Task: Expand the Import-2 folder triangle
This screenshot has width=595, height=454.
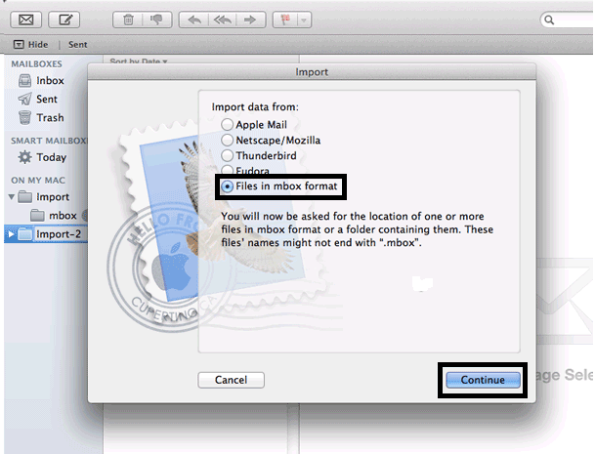Action: 11,234
